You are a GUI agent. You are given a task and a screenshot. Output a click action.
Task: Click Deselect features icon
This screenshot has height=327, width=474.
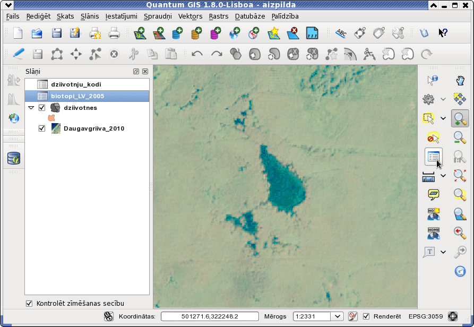click(433, 137)
